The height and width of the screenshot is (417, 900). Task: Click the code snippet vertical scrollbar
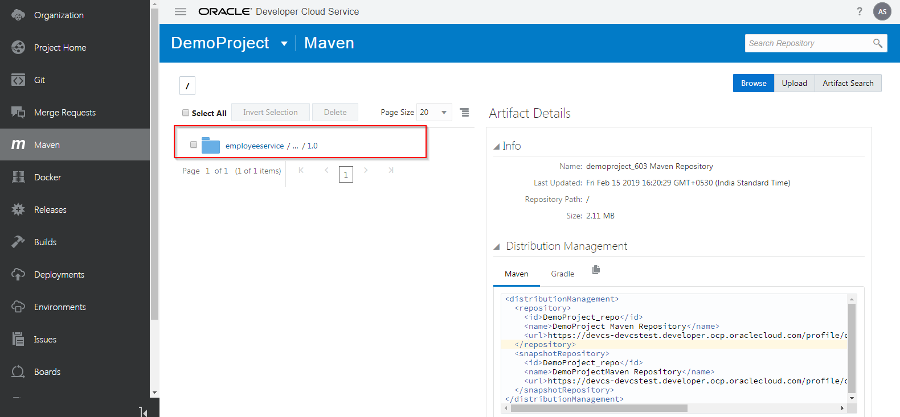[852, 348]
